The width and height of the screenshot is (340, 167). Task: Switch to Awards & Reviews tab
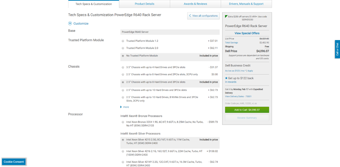pyautogui.click(x=195, y=4)
